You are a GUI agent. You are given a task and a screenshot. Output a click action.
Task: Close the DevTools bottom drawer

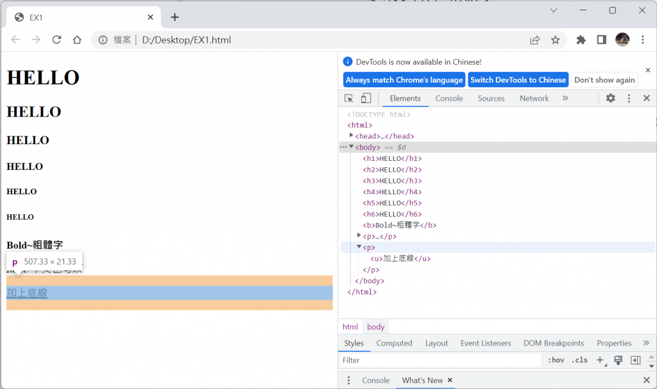click(x=647, y=380)
